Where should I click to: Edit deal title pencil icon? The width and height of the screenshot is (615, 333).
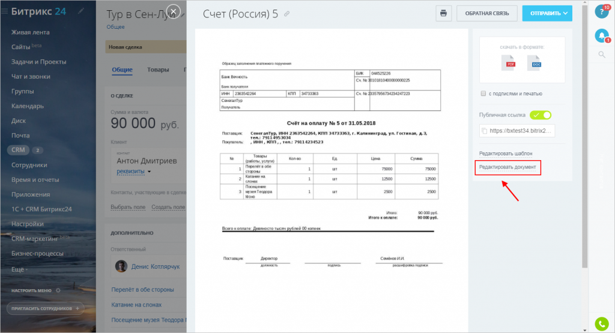(183, 15)
